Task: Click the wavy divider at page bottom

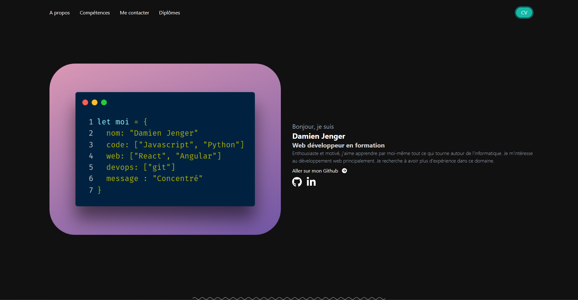Action: [x=289, y=298]
